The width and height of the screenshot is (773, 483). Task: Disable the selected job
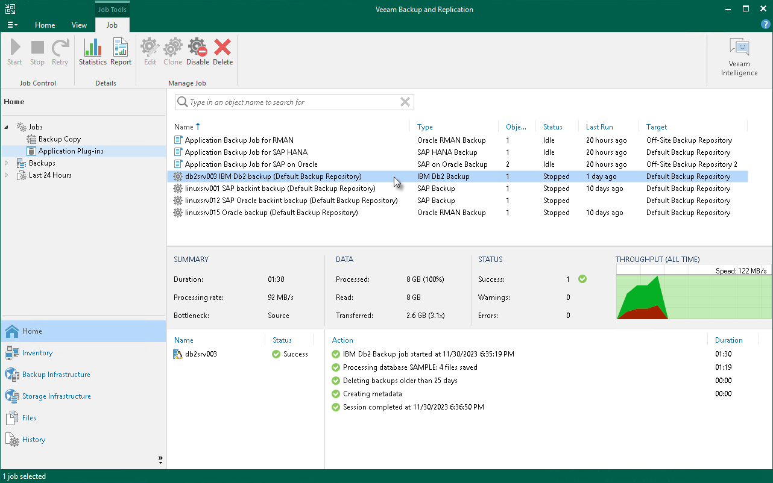click(x=198, y=52)
